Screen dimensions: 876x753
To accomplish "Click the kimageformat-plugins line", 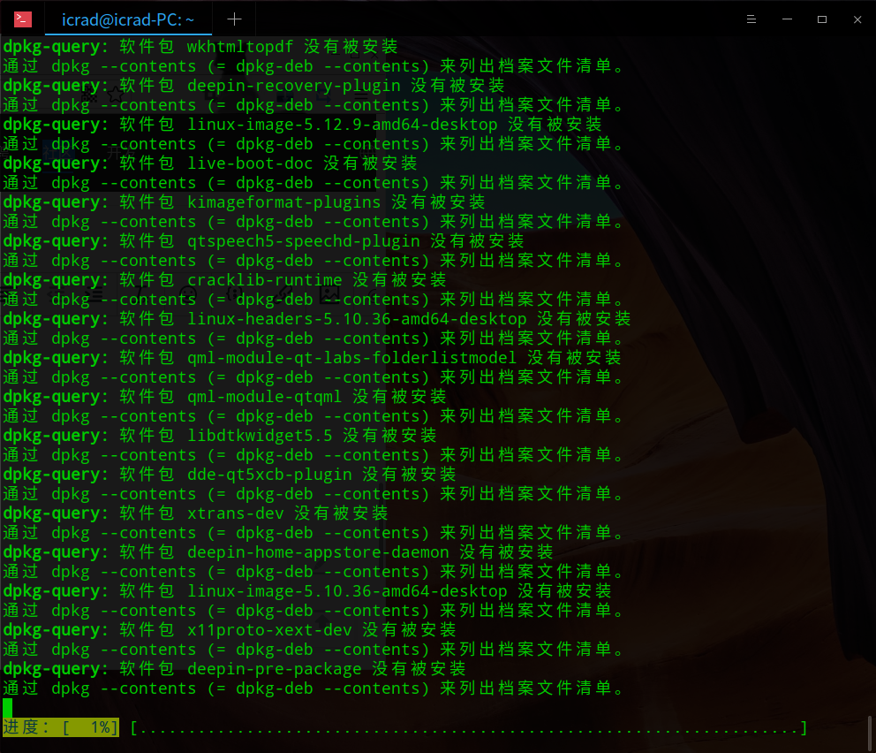I will tap(244, 202).
